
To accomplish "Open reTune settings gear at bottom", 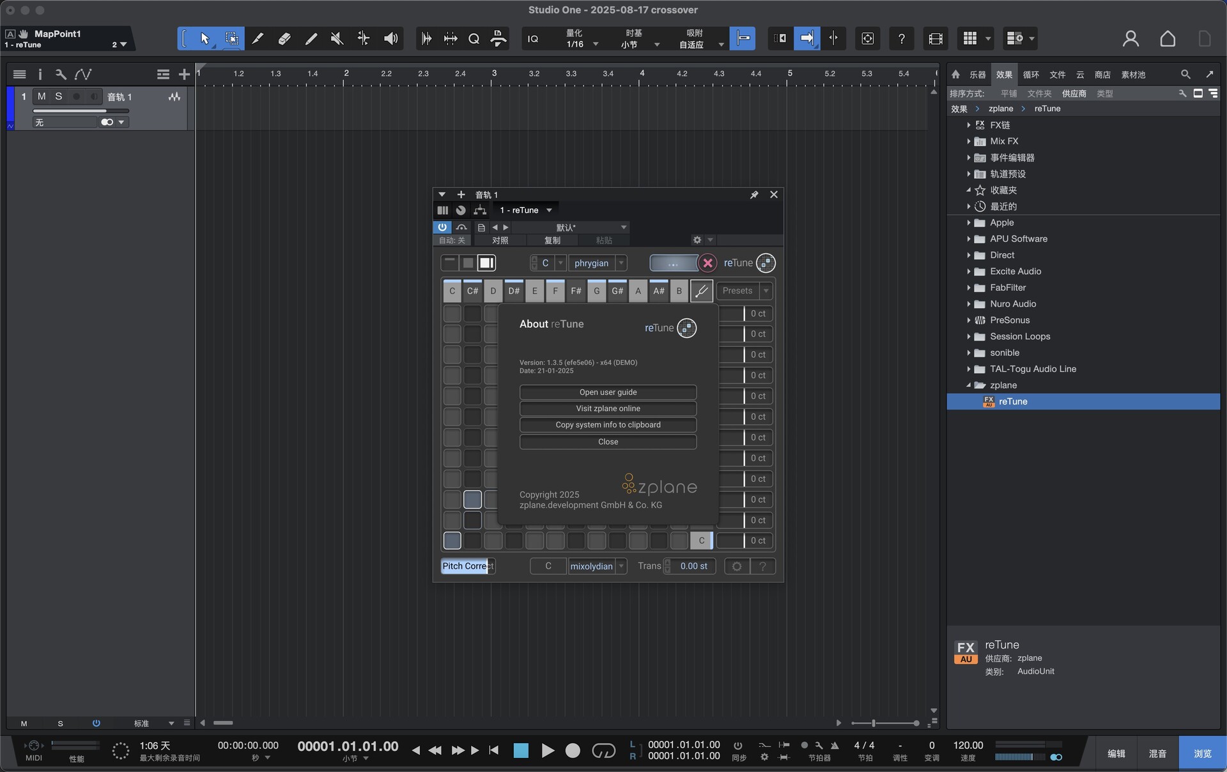I will click(737, 566).
